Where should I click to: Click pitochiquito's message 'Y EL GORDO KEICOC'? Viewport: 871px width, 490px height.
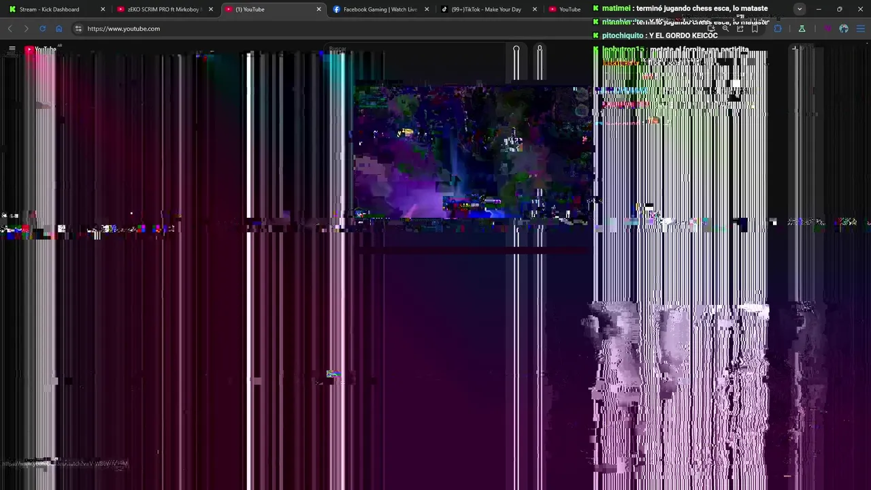point(683,35)
